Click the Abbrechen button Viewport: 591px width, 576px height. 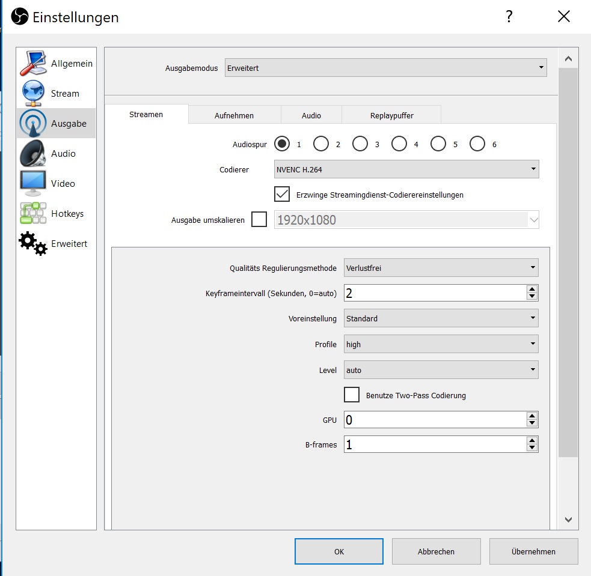(436, 551)
